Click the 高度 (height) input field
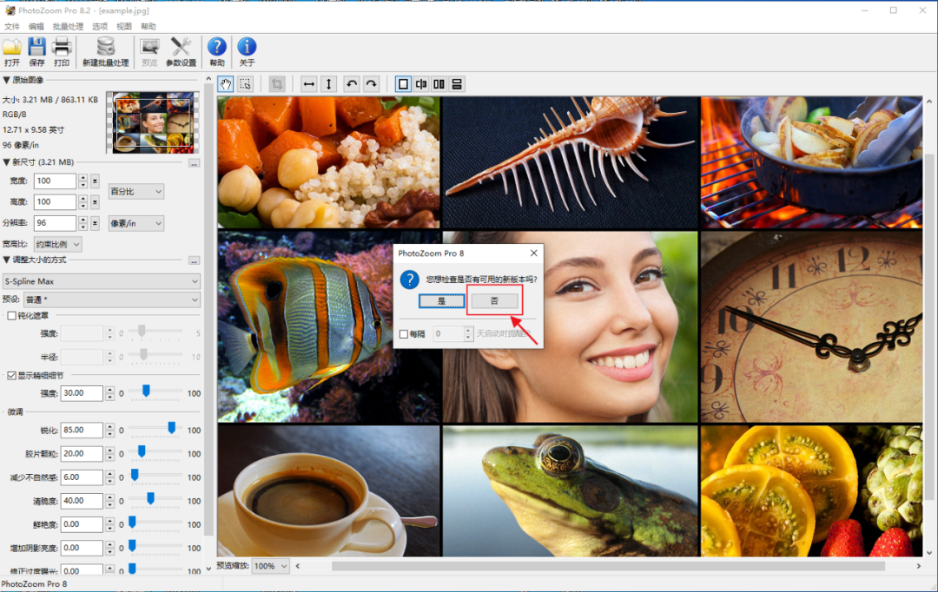 coord(55,202)
